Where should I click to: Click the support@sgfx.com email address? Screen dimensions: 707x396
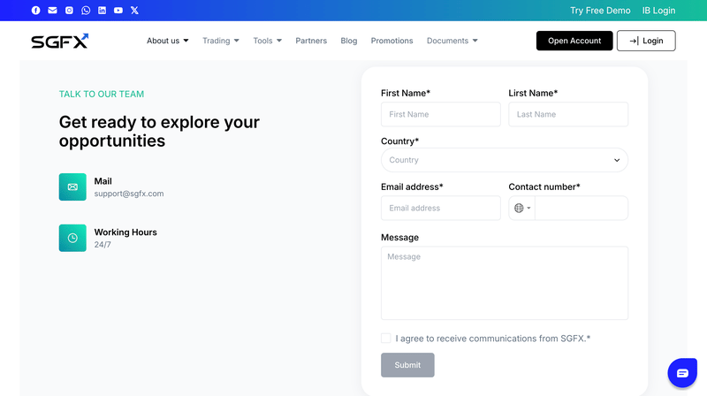pos(129,194)
